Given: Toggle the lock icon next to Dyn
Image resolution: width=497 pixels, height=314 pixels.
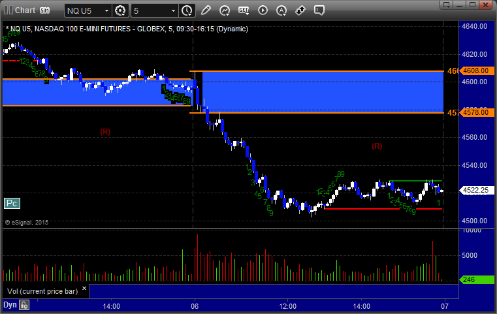Looking at the screenshot, I should click(x=24, y=305).
